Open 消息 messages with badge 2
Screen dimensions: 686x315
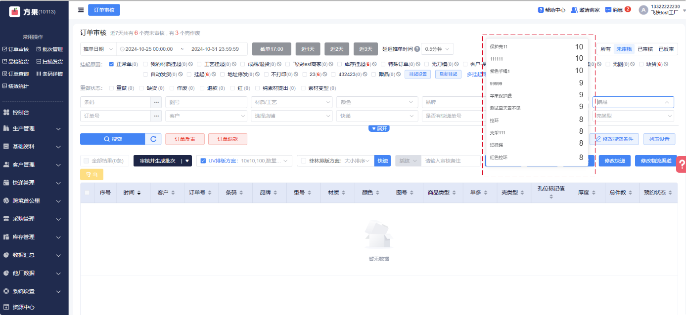point(618,10)
